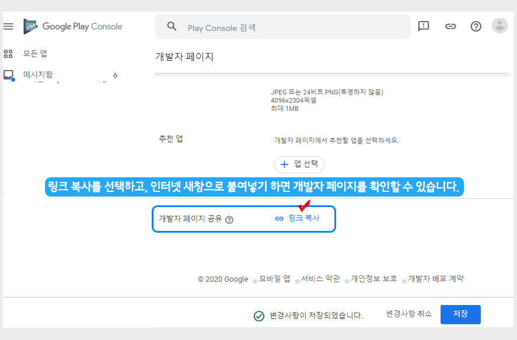The height and width of the screenshot is (340, 517).
Task: Click the link icon in header
Action: 450,26
